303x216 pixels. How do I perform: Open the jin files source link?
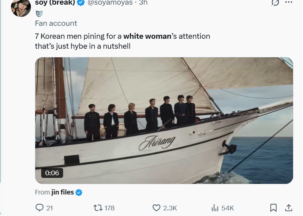[62, 192]
